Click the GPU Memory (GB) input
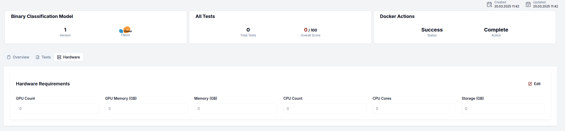Viewport: 565px width, 131px height. 146,108
